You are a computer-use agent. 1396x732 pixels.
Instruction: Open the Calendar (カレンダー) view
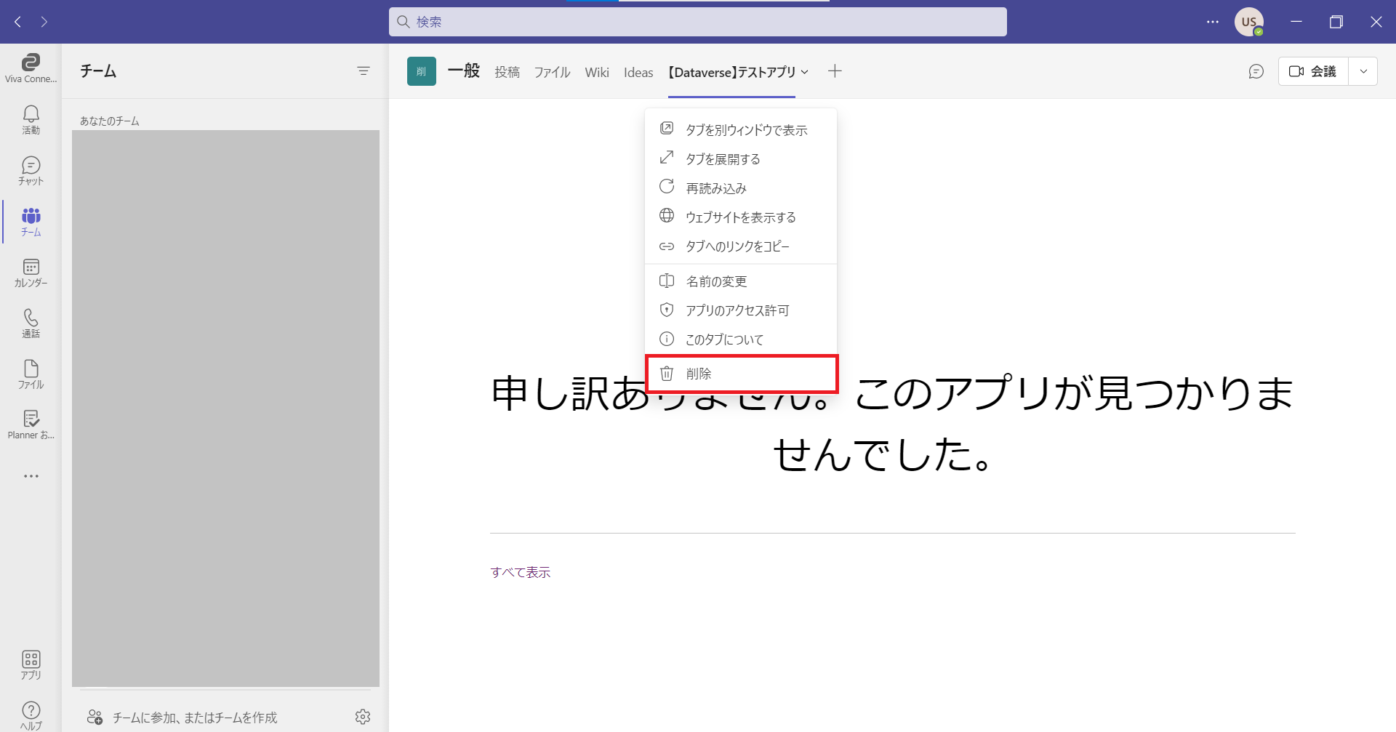tap(31, 273)
